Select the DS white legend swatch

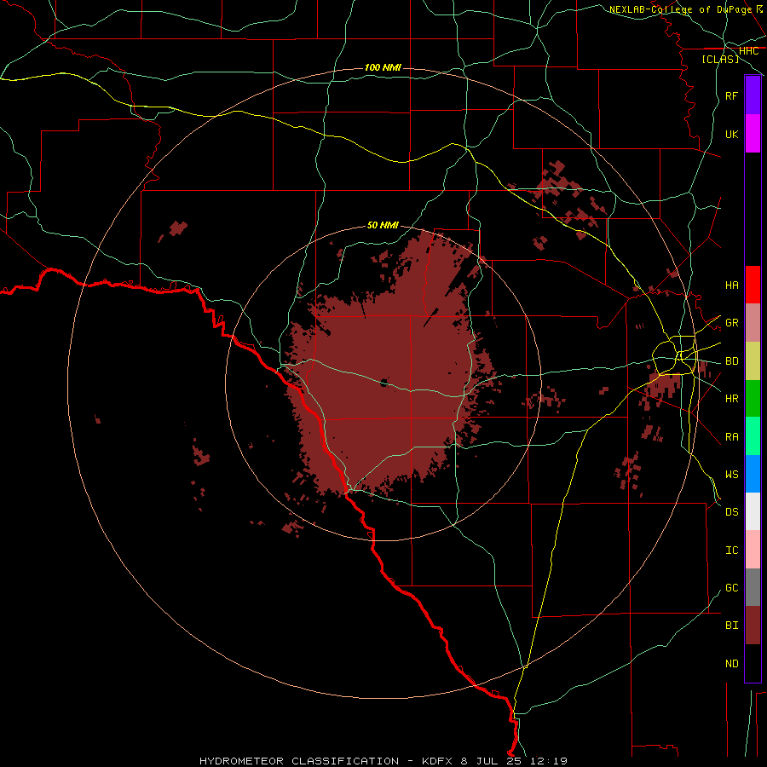pos(753,511)
